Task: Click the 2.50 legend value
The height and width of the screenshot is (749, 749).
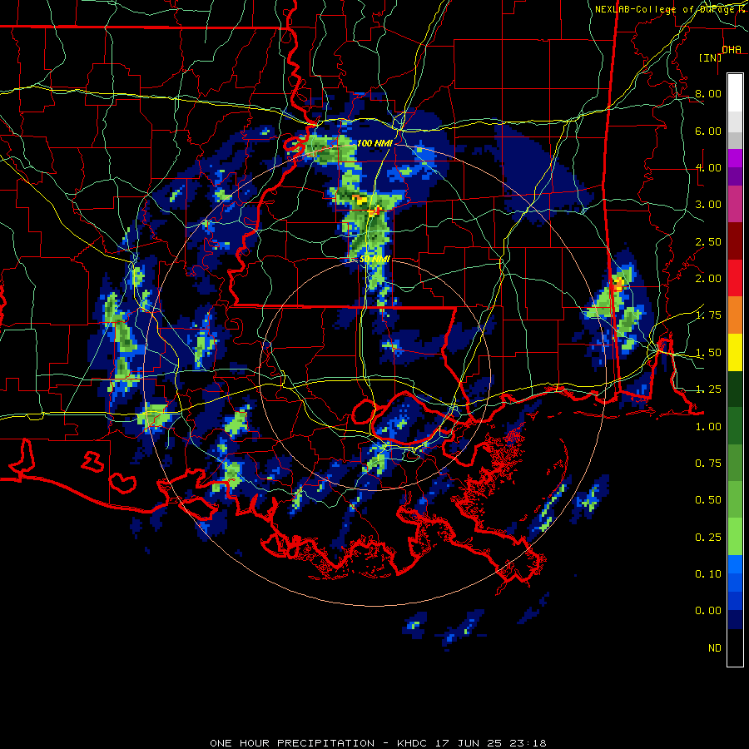Action: 708,241
